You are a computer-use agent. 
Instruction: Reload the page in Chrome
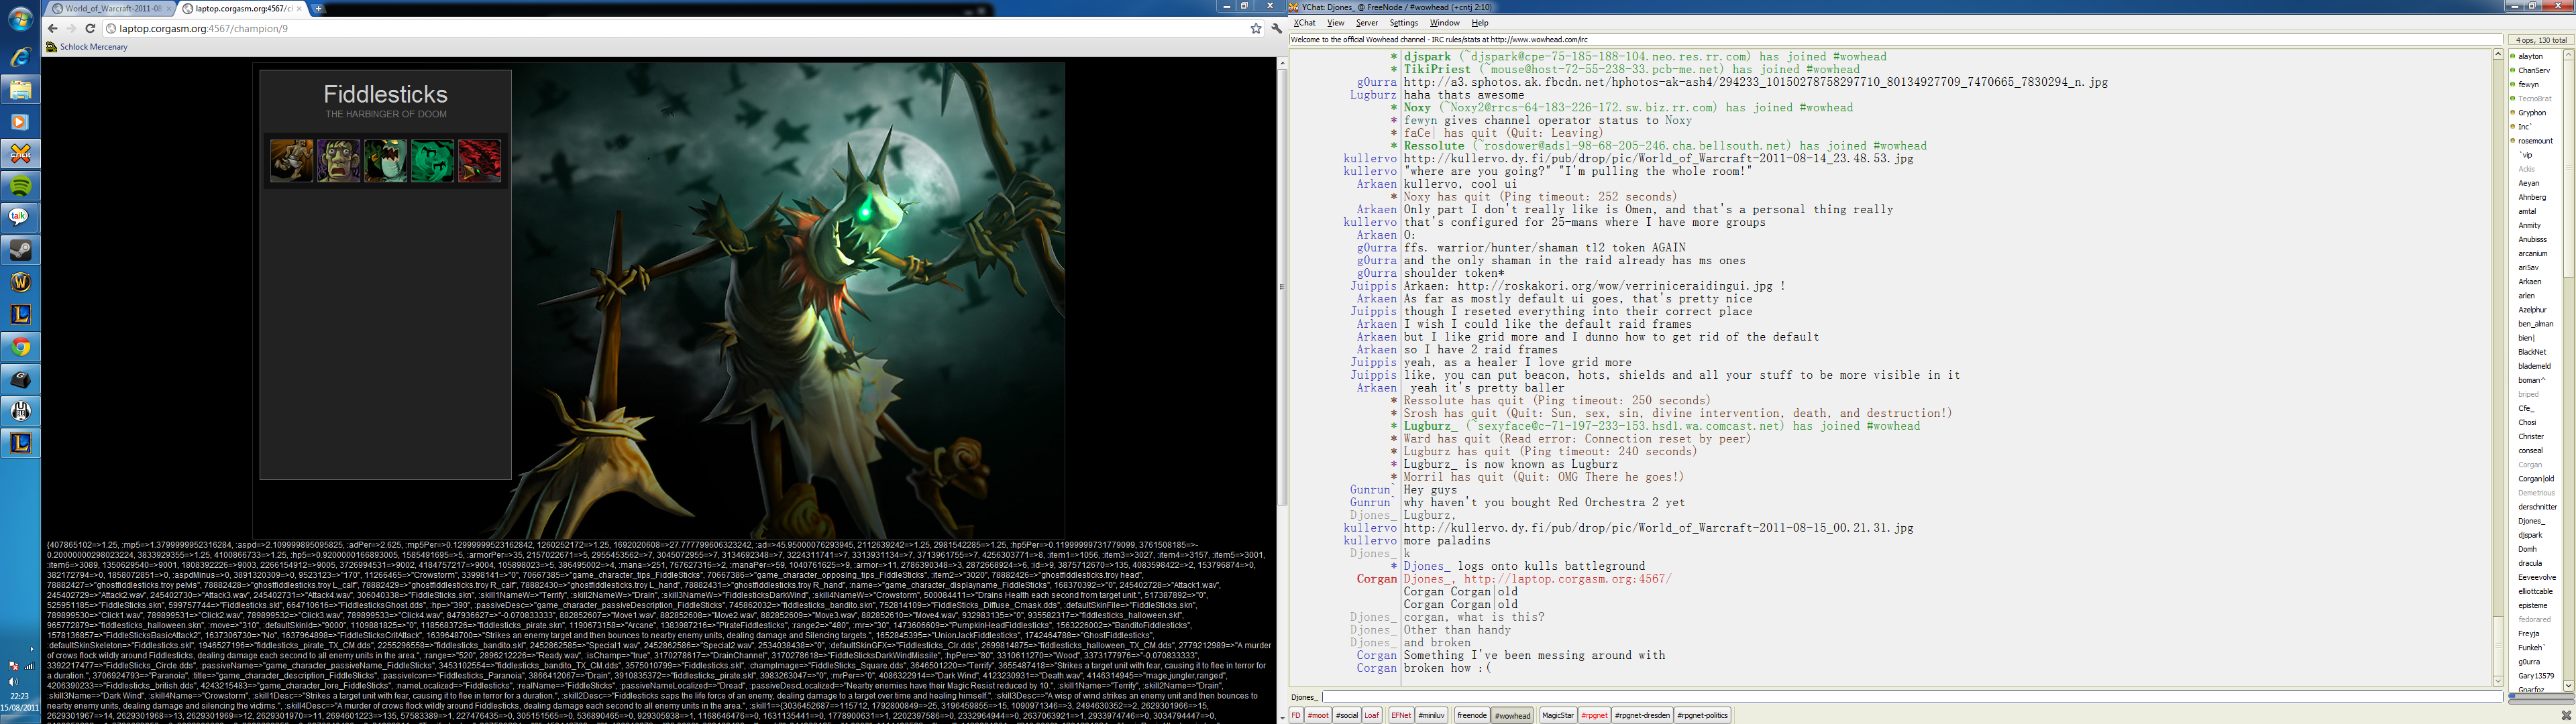[x=90, y=29]
